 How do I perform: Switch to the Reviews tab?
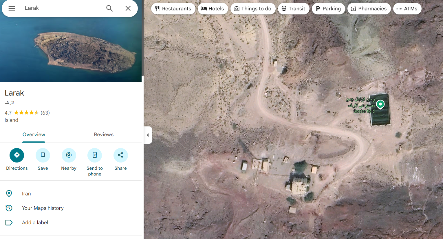[x=104, y=135]
